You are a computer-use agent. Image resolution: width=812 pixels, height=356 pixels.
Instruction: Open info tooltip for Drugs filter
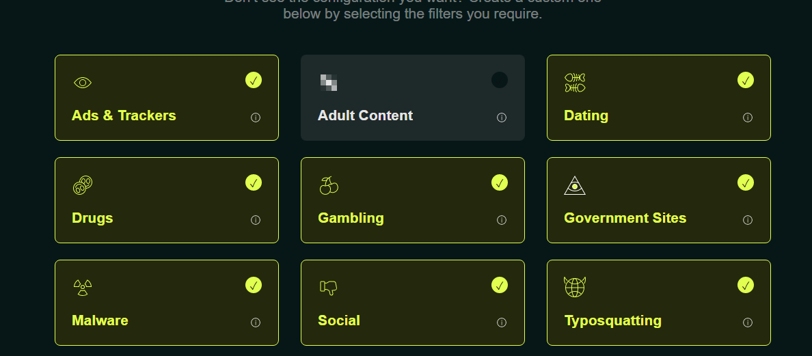[x=256, y=220]
